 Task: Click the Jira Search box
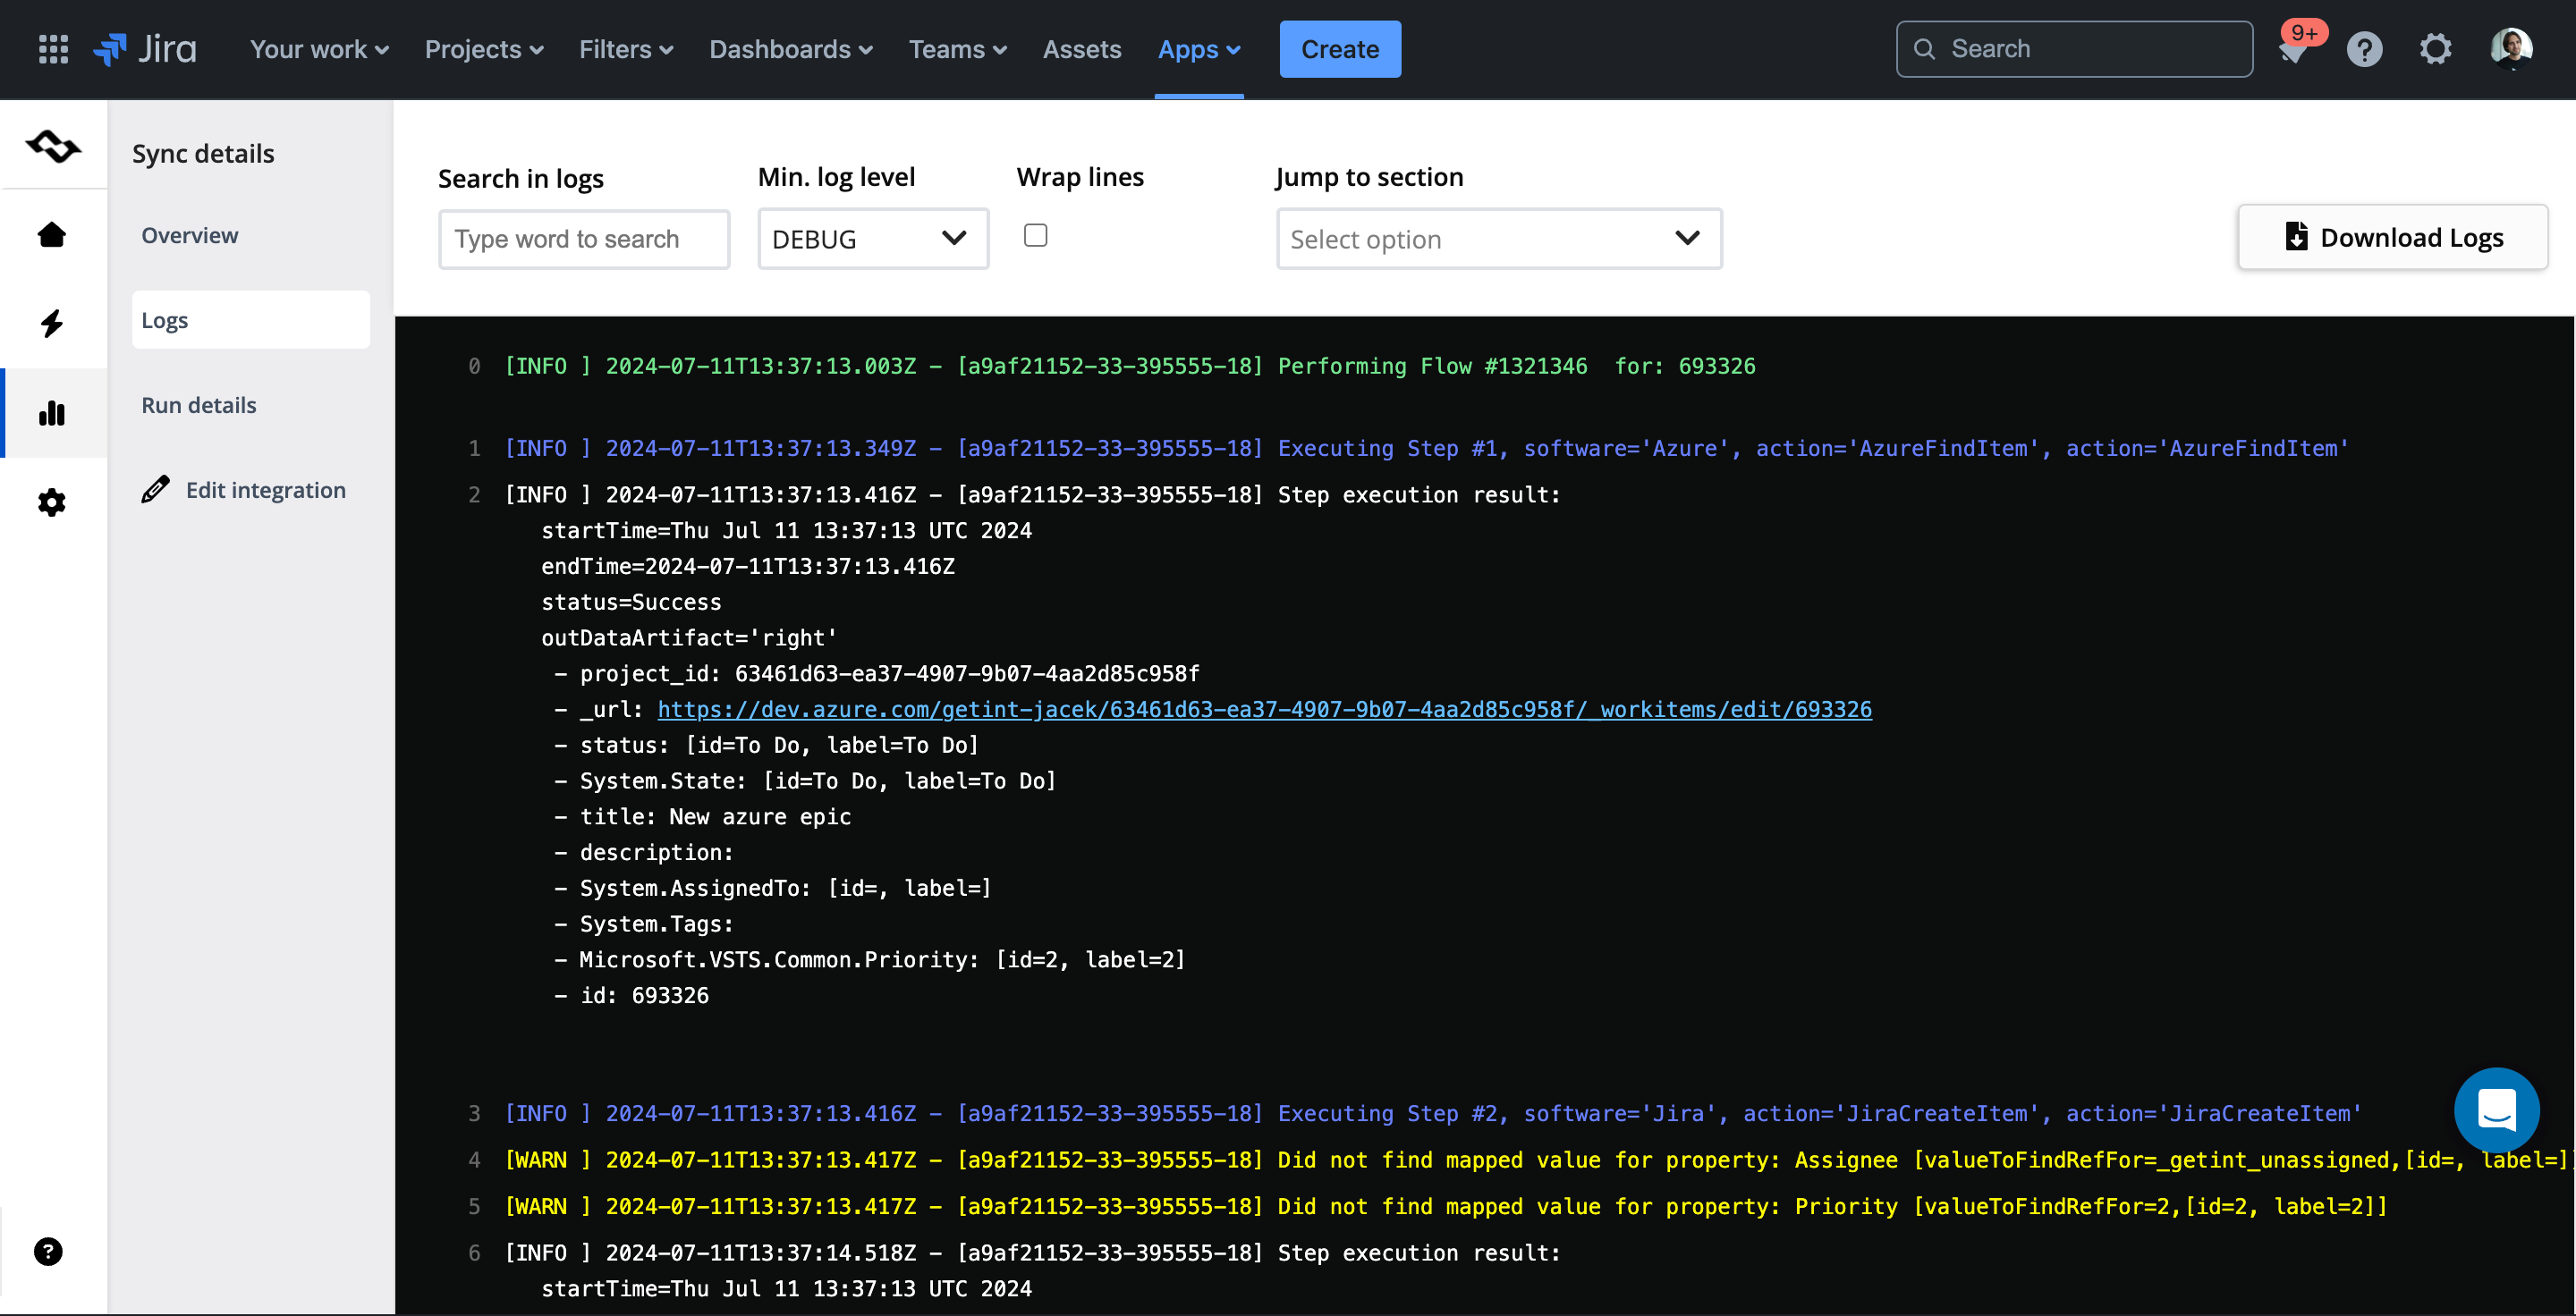coord(2074,49)
